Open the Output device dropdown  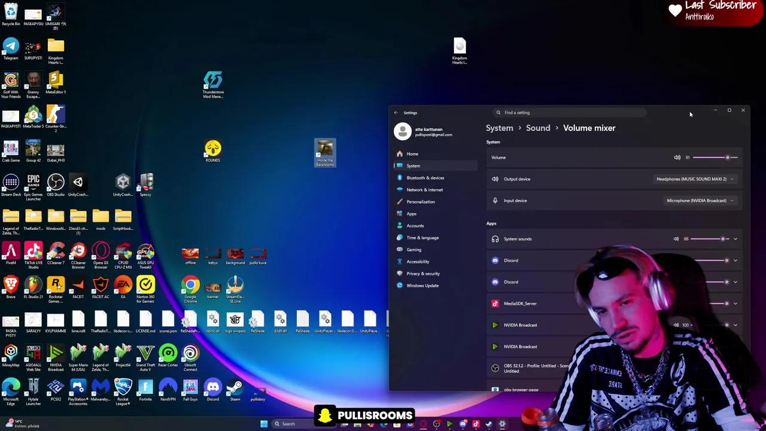pos(694,179)
